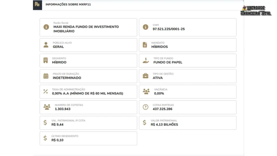Select the text MAXI RENDA FUNDO DE INVESTIMENTO IMOBILIÁRIO

tap(86, 29)
